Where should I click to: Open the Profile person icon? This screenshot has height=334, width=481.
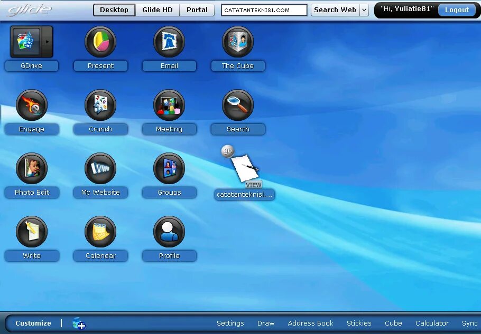tap(169, 232)
